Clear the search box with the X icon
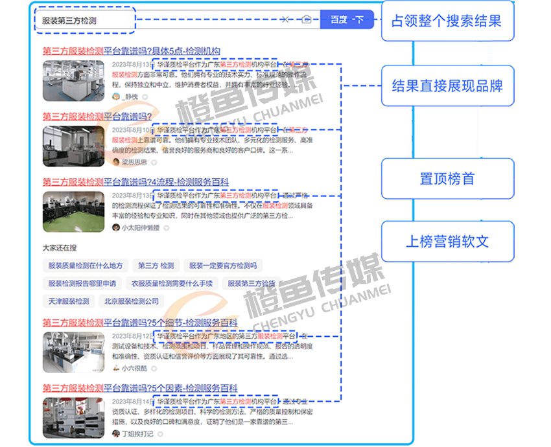 click(x=285, y=19)
